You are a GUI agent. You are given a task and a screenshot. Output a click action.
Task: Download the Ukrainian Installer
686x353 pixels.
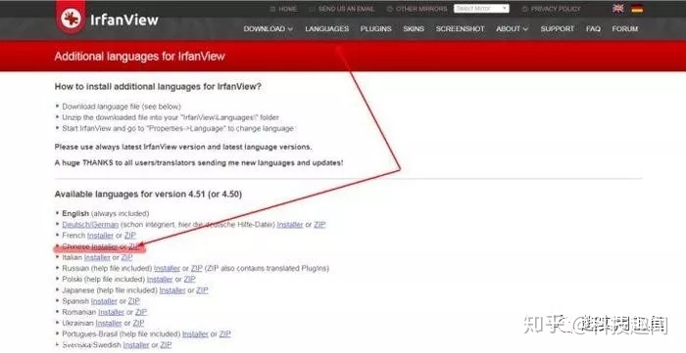pos(109,324)
